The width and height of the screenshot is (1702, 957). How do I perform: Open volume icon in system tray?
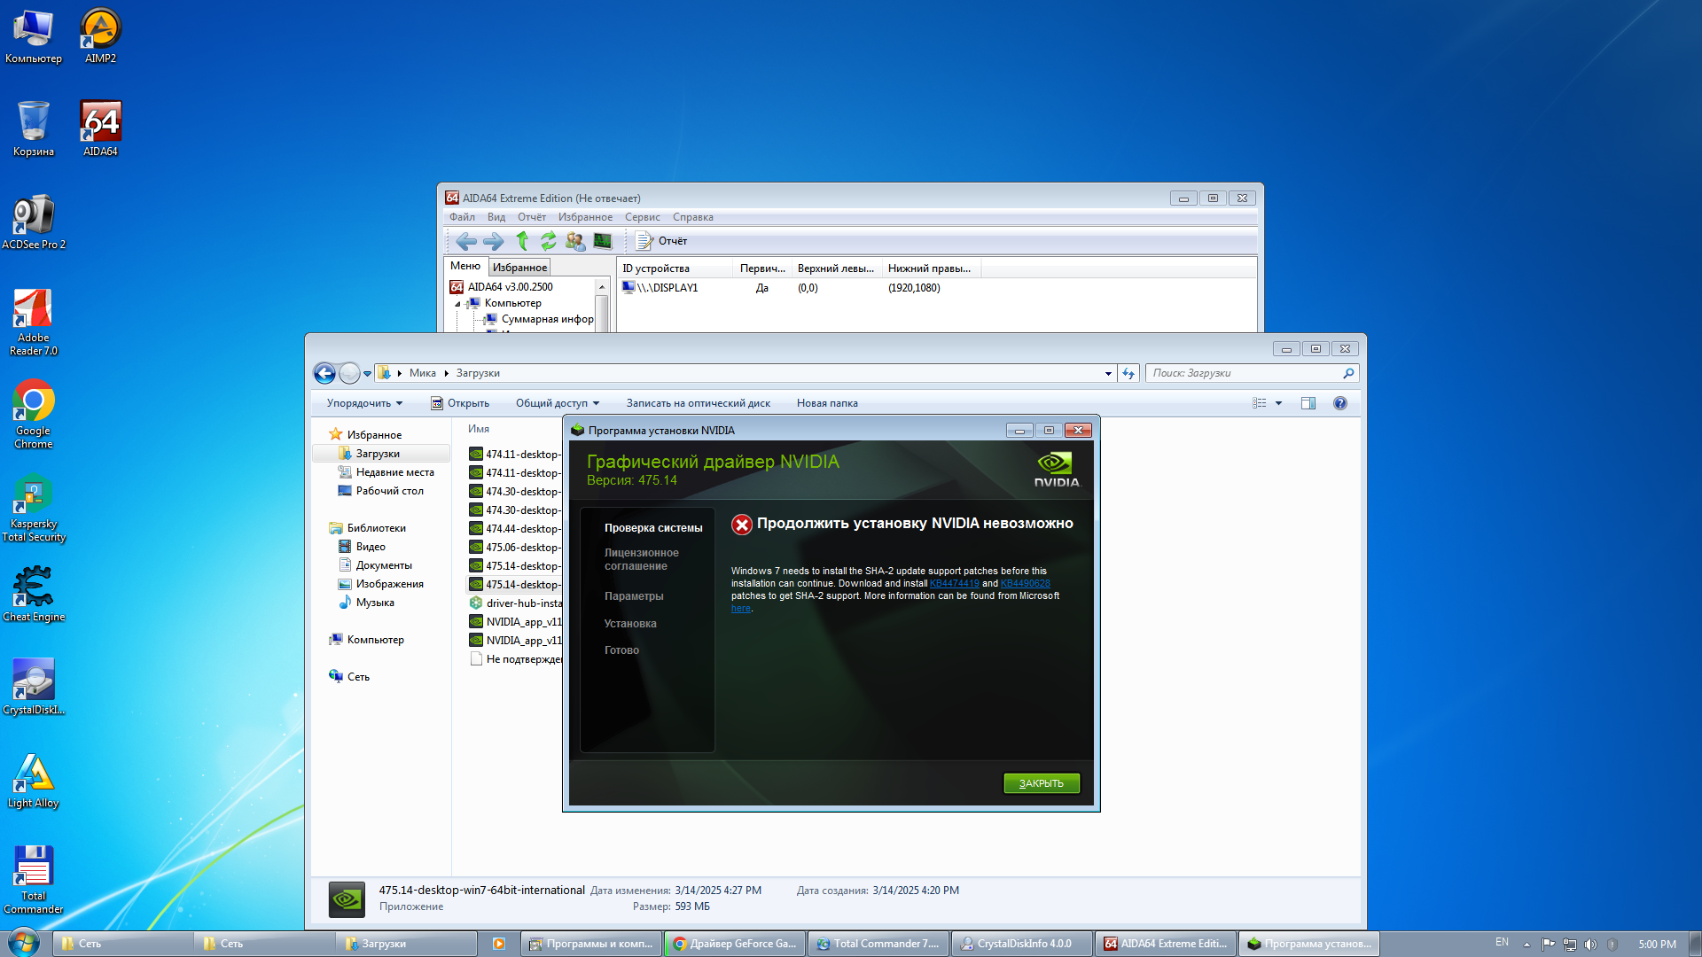[x=1590, y=944]
